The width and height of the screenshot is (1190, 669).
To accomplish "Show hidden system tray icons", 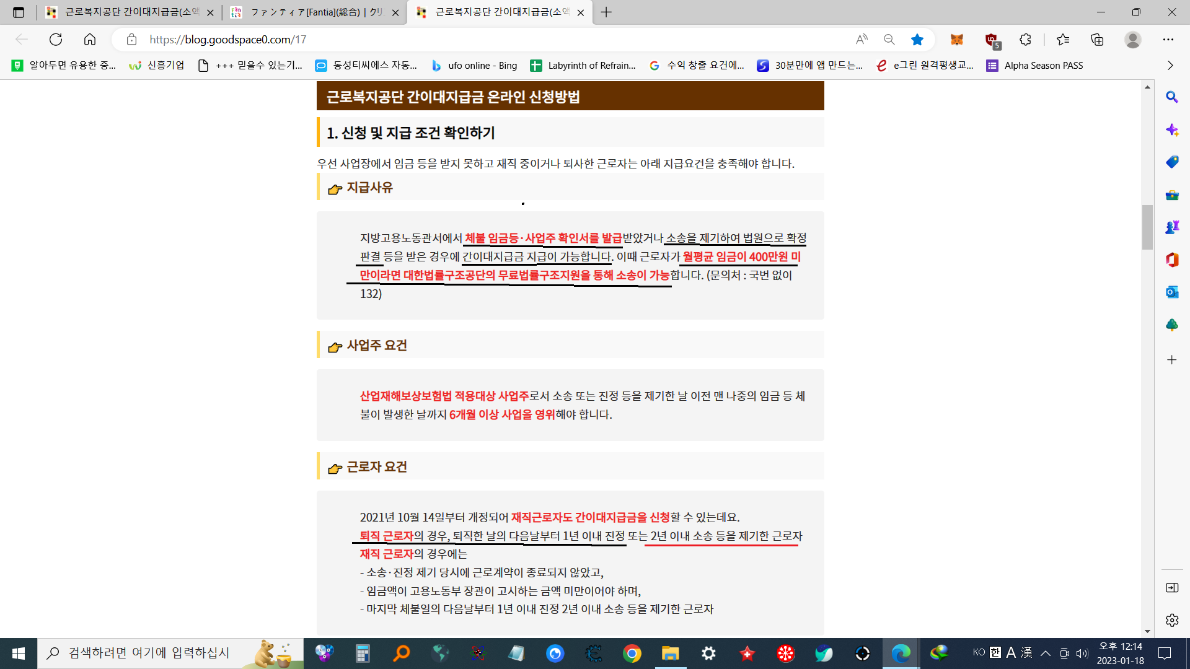I will [x=1046, y=653].
